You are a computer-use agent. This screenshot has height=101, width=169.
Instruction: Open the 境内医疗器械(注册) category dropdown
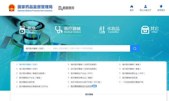click(x=37, y=49)
